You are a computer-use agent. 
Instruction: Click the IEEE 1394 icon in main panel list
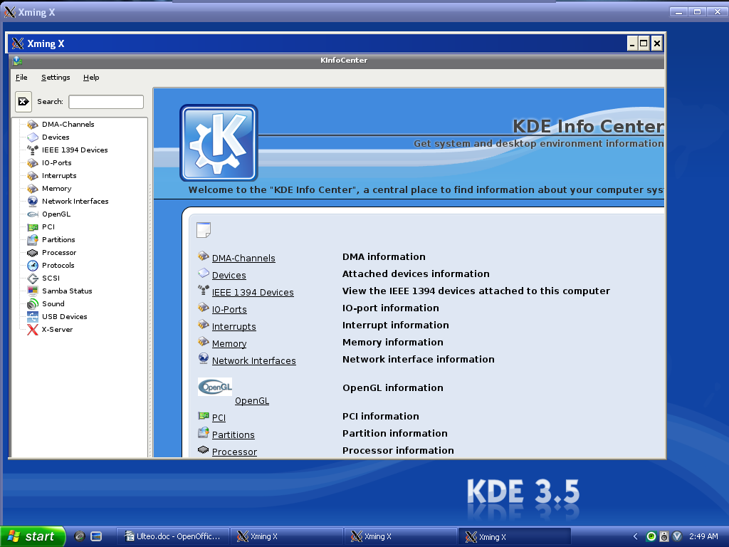[203, 290]
